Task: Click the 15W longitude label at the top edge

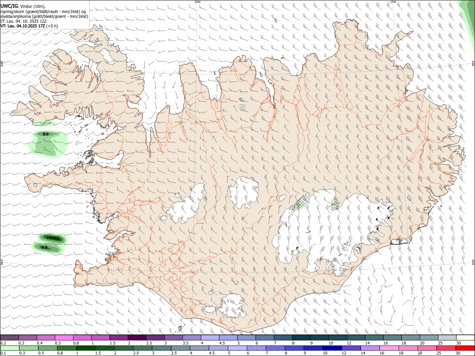Action: point(393,2)
